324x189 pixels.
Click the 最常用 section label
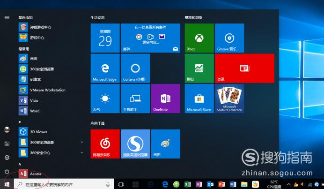(24, 49)
